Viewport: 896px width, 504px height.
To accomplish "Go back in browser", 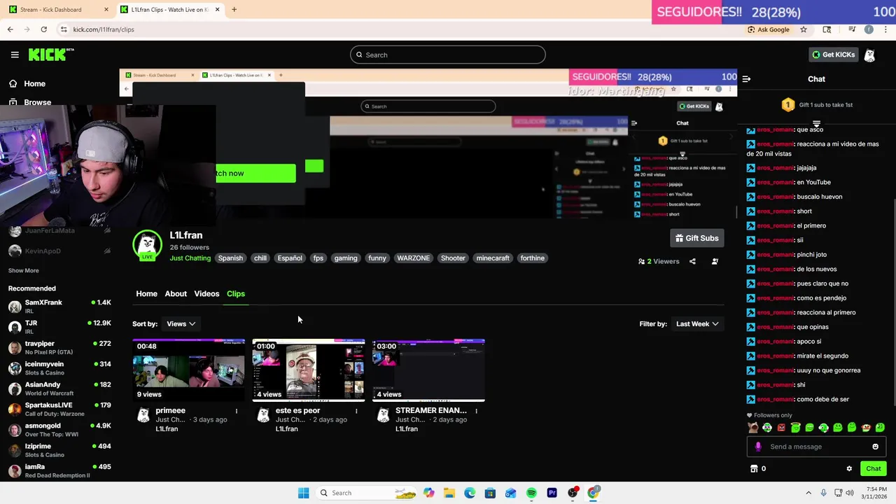I will (10, 29).
